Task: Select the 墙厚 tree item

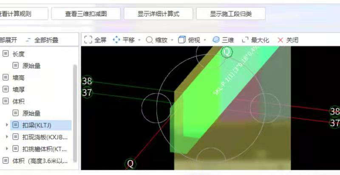Action: [18, 90]
